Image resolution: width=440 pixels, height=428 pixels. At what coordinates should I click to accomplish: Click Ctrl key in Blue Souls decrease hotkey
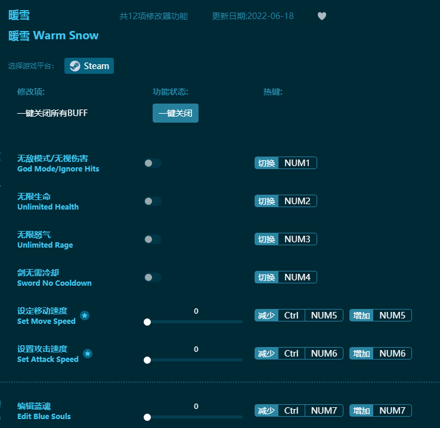[292, 411]
